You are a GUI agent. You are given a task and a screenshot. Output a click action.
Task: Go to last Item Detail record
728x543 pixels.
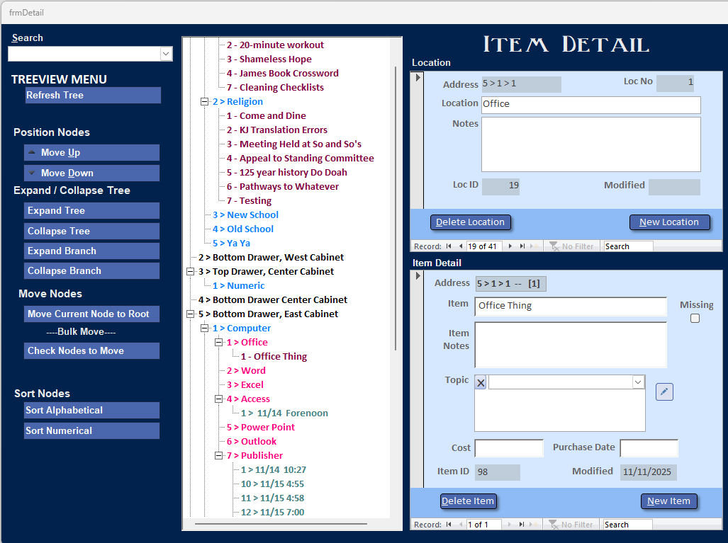tap(522, 525)
